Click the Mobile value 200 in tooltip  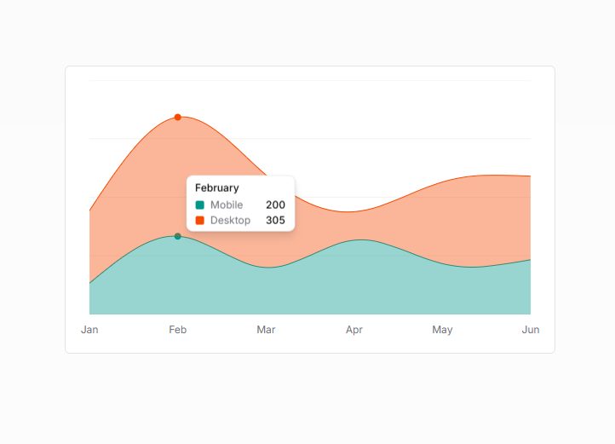275,205
